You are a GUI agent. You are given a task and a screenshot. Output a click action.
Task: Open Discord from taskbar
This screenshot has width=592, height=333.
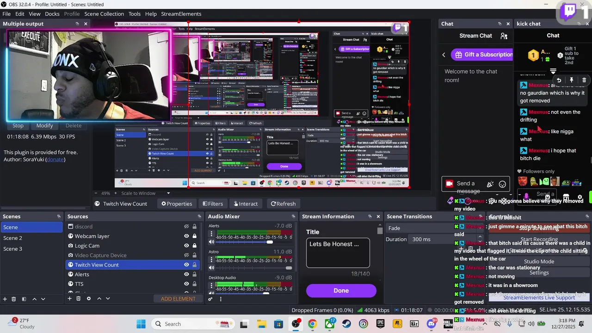[x=432, y=324]
